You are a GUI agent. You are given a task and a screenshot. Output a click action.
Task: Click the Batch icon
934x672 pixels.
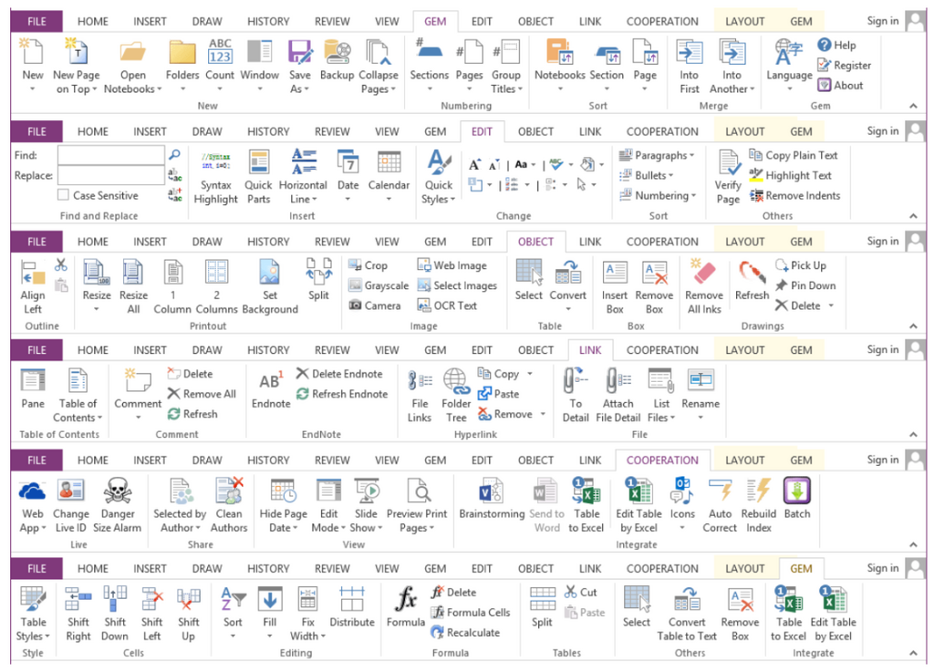coord(797,491)
